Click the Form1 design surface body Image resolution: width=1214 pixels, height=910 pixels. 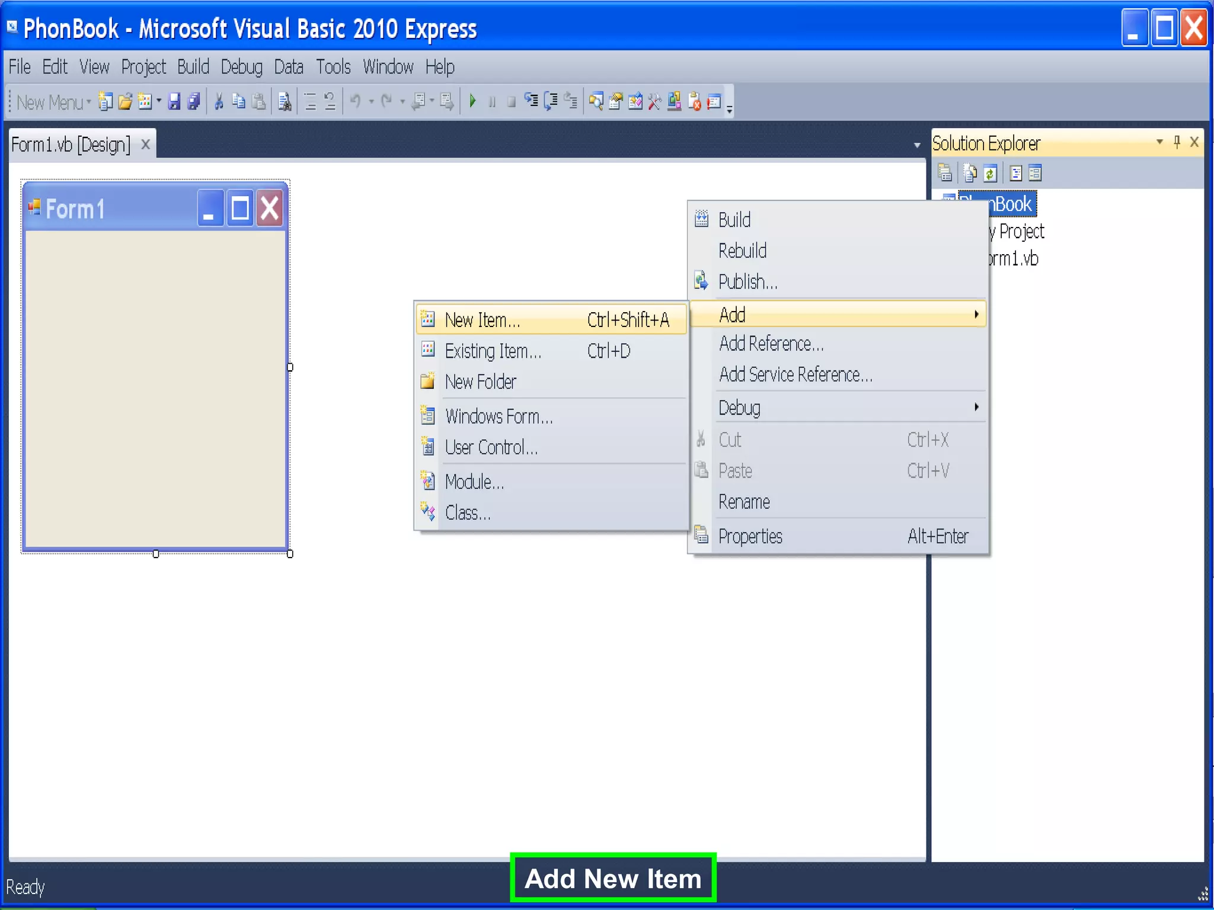(155, 388)
